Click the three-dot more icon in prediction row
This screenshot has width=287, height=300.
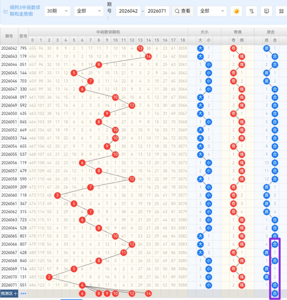point(23,293)
